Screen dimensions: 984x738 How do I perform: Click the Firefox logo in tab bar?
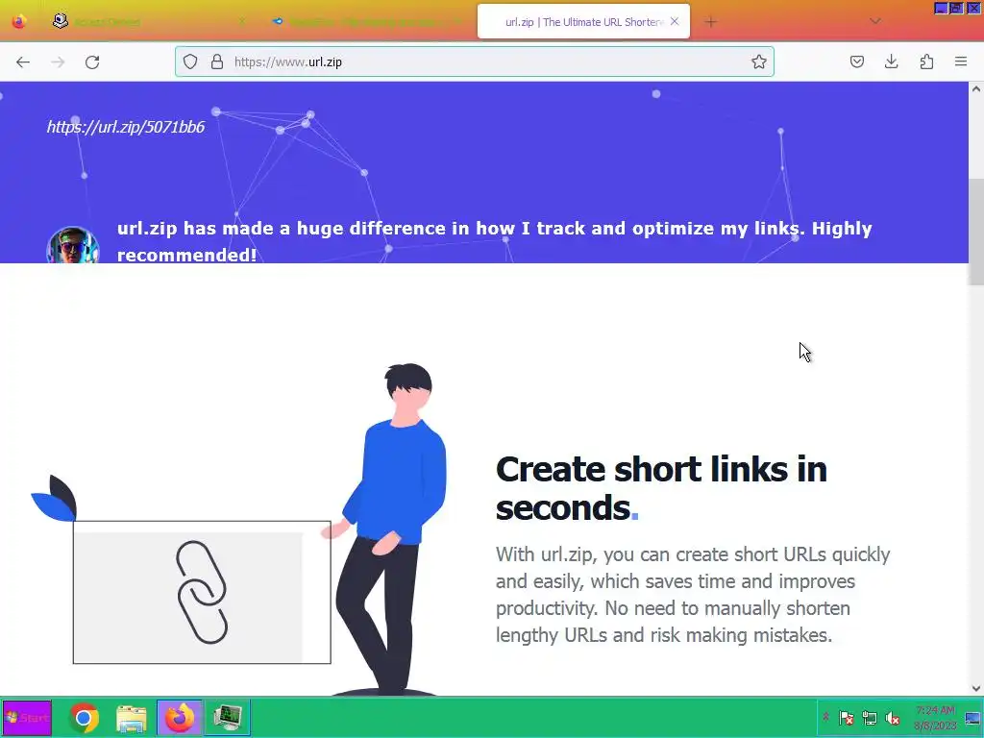point(19,21)
